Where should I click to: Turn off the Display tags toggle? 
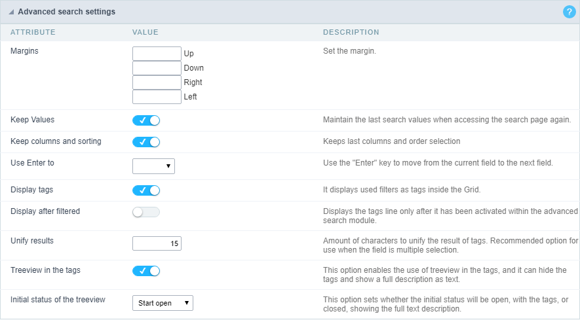click(x=146, y=190)
